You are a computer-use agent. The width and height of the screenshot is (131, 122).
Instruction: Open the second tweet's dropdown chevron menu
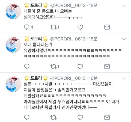[124, 39]
